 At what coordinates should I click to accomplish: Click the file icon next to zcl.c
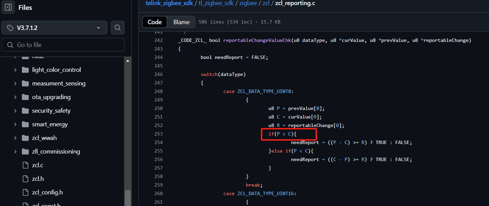[x=25, y=165]
